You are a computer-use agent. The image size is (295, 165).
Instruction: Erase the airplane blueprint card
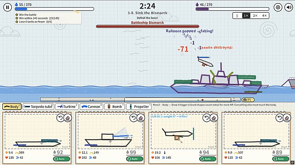click(x=214, y=118)
